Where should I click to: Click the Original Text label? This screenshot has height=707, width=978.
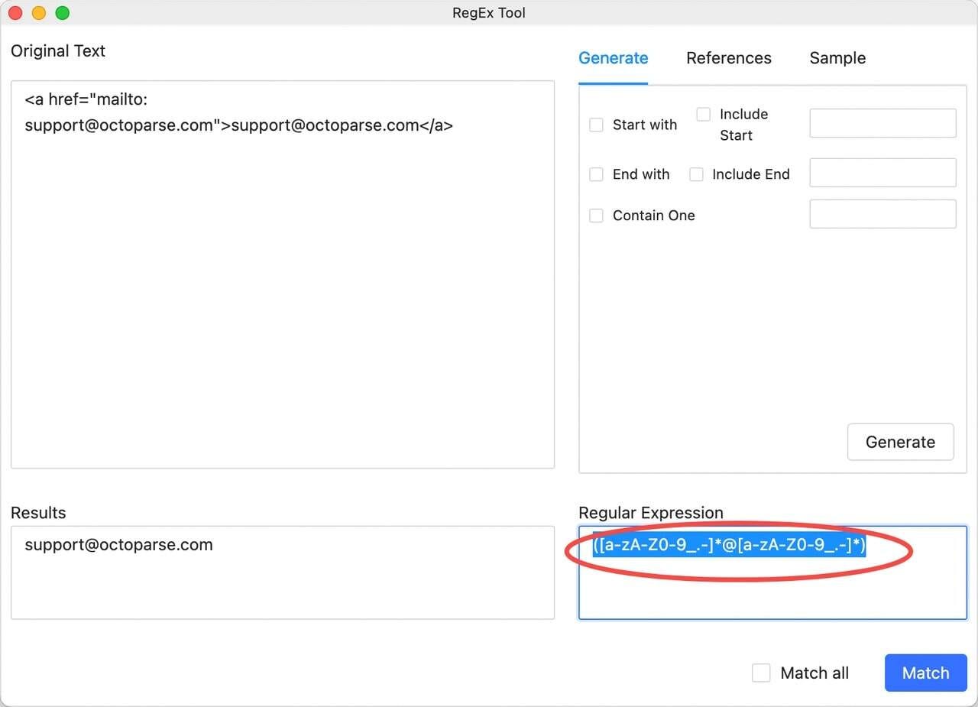[x=58, y=51]
